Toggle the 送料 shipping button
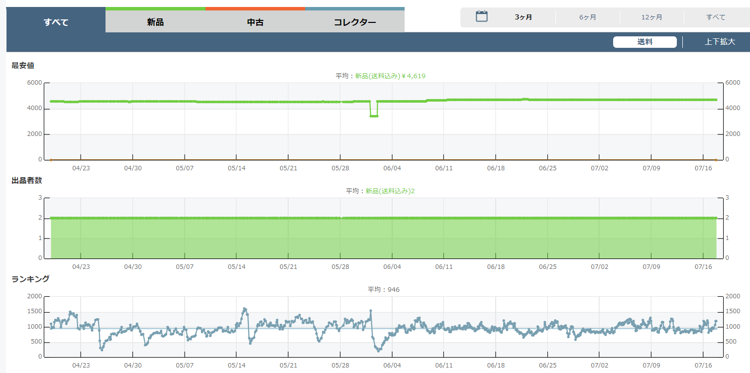This screenshot has width=750, height=373. [644, 42]
